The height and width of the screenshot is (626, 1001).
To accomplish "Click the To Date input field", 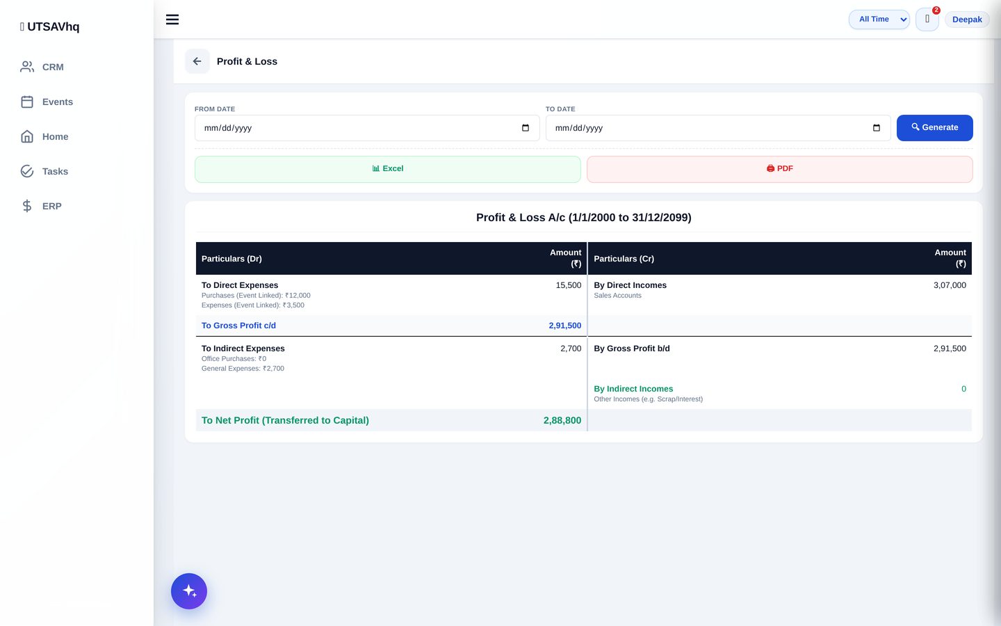I will pyautogui.click(x=718, y=128).
